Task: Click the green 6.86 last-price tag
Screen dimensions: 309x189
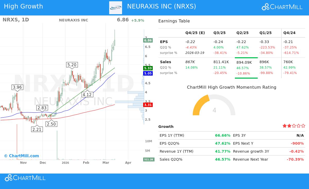Action: pos(148,40)
